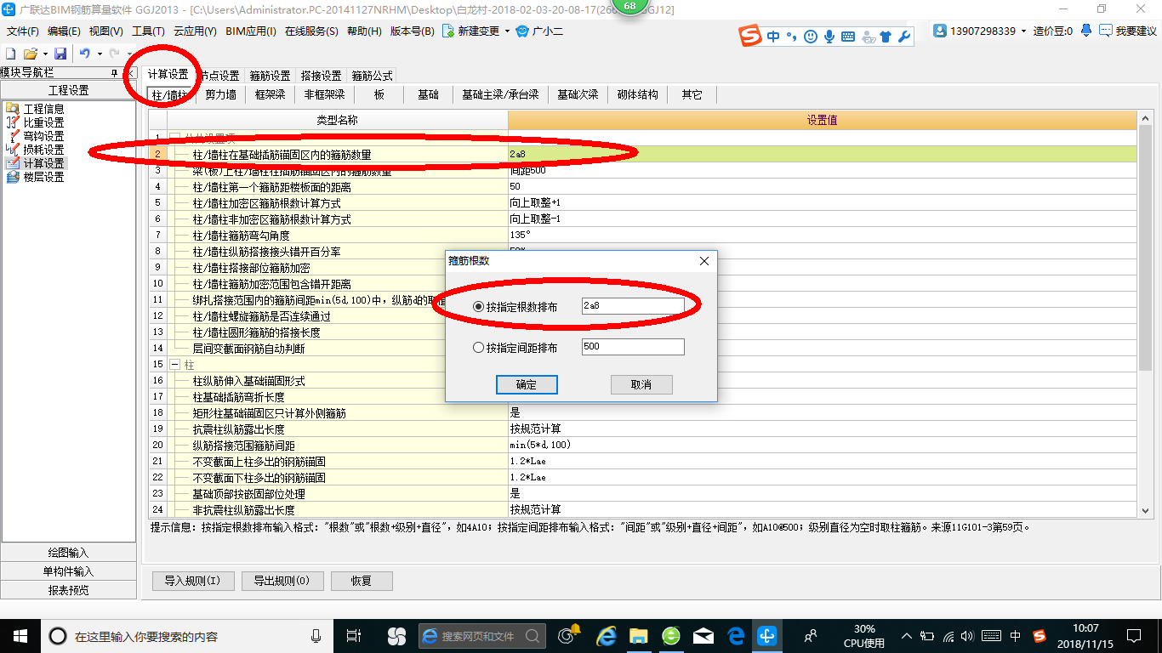Screen dimensions: 1162x653
Task: Open the 工具(T) menu
Action: [148, 31]
